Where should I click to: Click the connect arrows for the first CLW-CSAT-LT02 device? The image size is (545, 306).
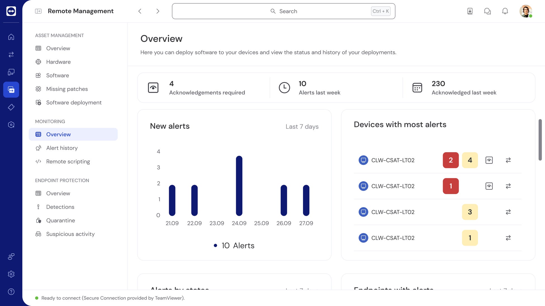tap(508, 160)
